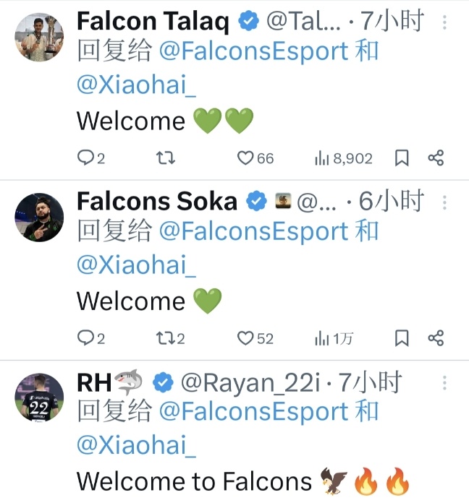Open more options on Falcons Soka's tweet
Screen dimensions: 469x503
tap(444, 202)
